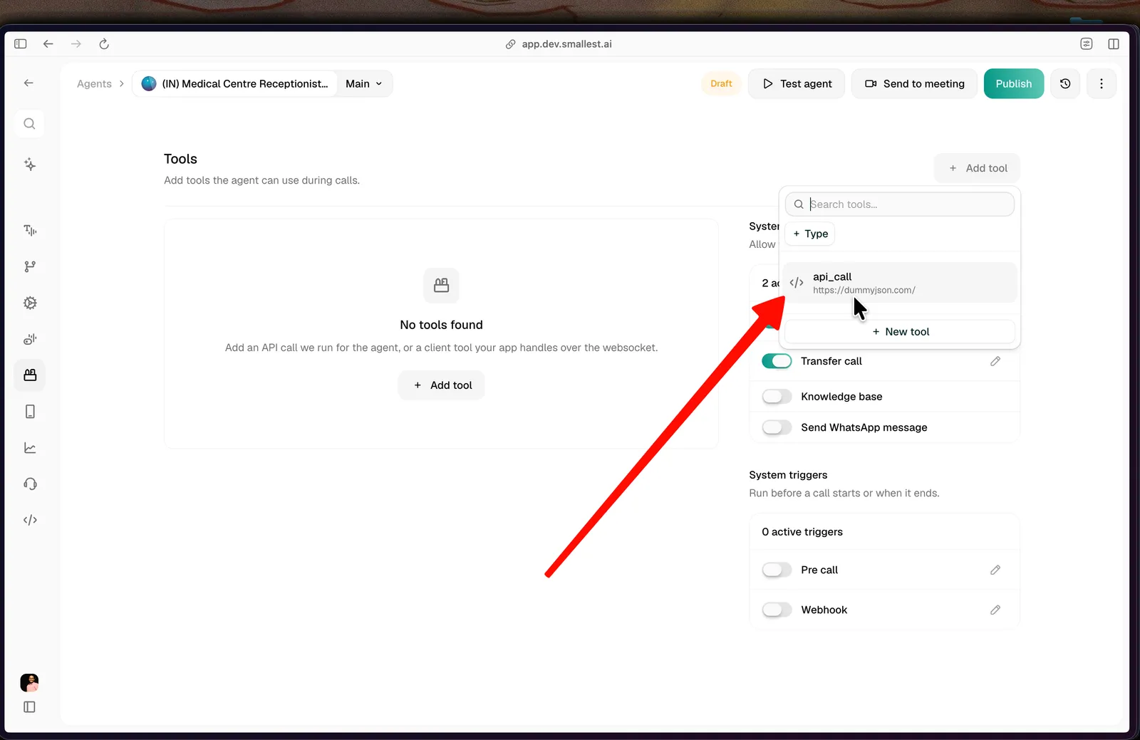
Task: Disable the Transfer call toggle
Action: (777, 361)
